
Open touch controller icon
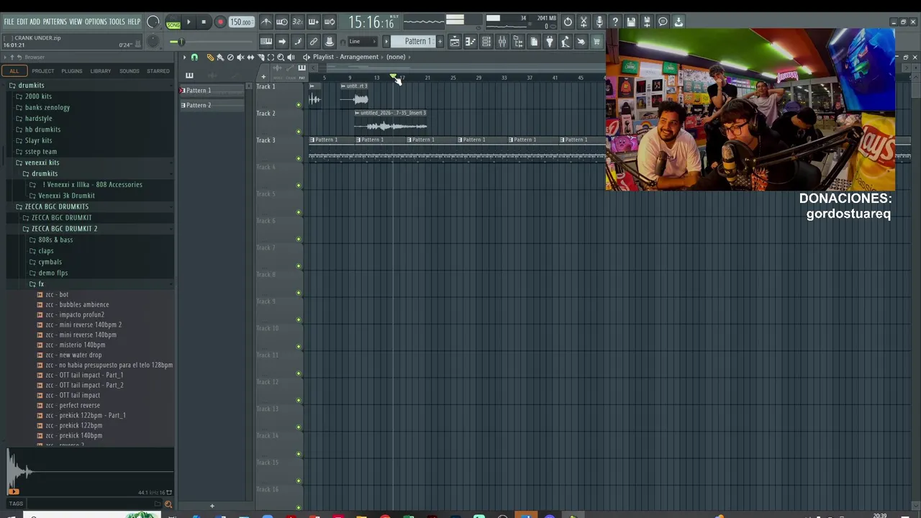[581, 42]
